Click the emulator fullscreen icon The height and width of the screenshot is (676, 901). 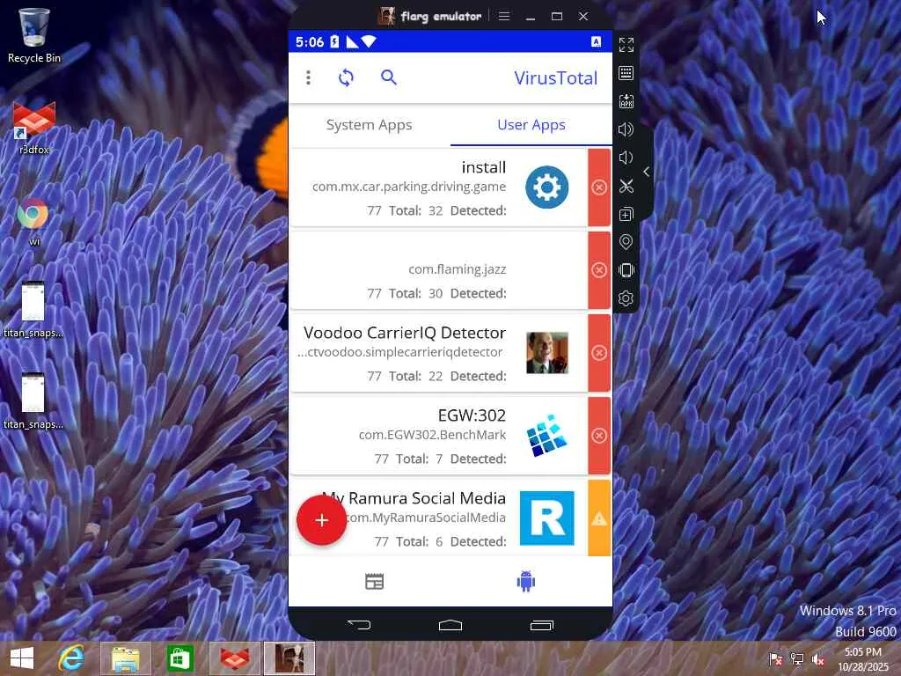[x=626, y=45]
